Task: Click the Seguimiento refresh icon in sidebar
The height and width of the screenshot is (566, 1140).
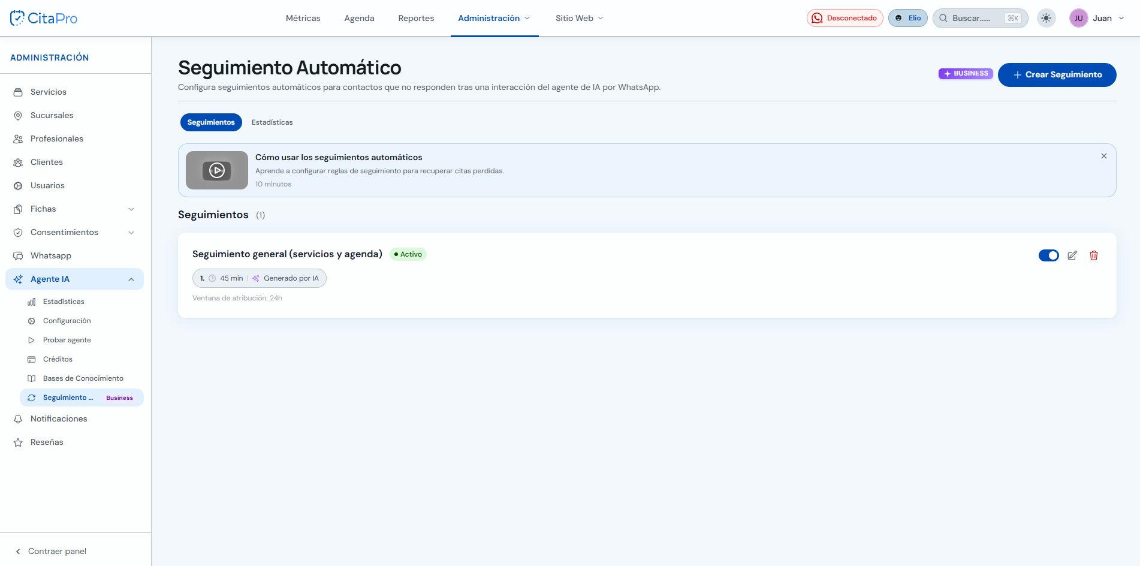Action: tap(32, 398)
